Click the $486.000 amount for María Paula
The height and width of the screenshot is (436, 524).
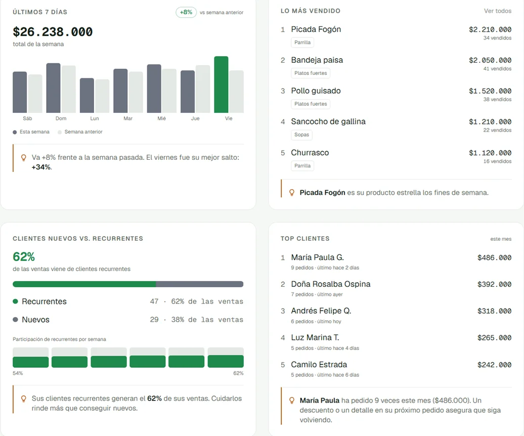tap(494, 257)
